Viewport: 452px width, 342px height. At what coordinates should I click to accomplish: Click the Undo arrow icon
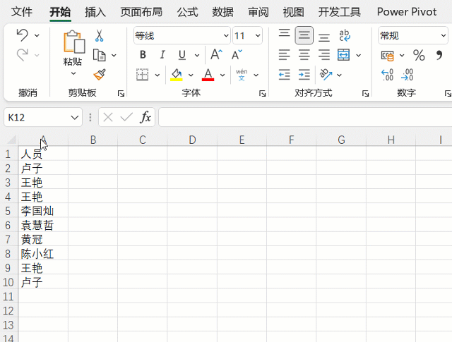[x=22, y=35]
